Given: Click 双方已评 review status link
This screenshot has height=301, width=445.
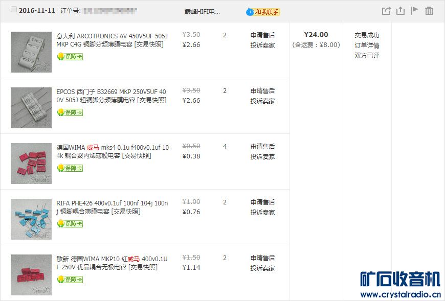Looking at the screenshot, I should 367,56.
